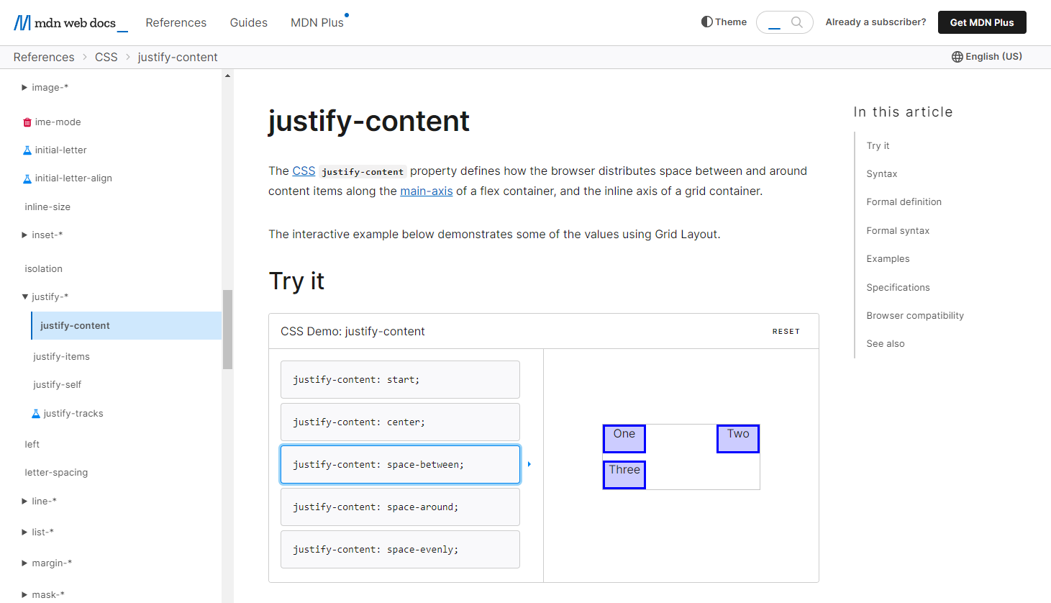Expand the line-* sidebar entry
The height and width of the screenshot is (603, 1051).
point(24,501)
